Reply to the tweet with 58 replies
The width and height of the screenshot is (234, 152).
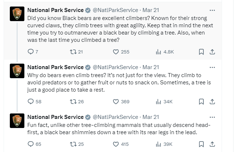[31, 102]
